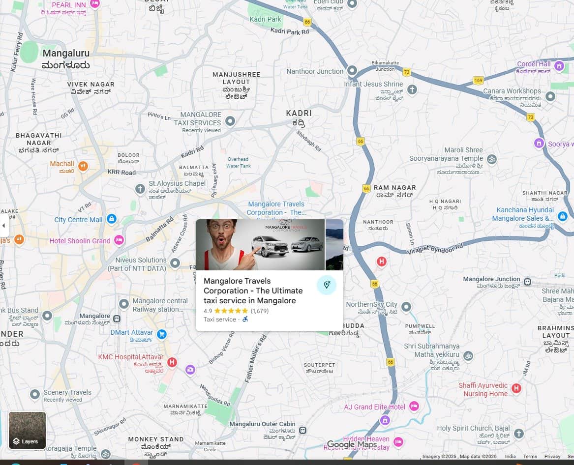
Task: Click the DMart Attavar cart icon
Action: 161,334
